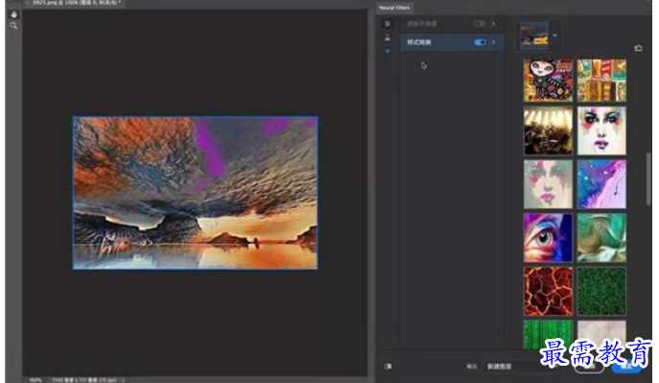The width and height of the screenshot is (659, 383).
Task: Click the 100% zoom field in status bar
Action: coord(35,380)
